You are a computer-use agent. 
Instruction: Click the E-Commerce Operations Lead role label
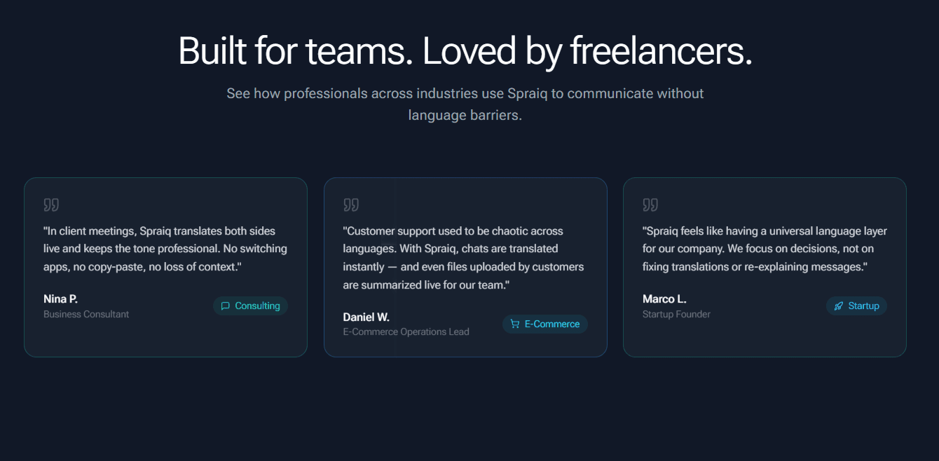coord(406,331)
